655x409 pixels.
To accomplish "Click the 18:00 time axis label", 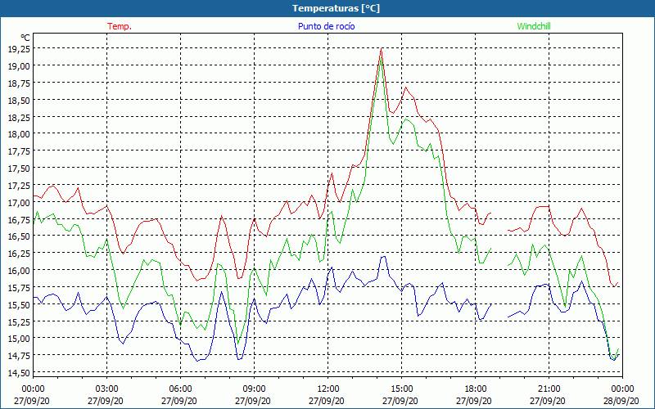I will pyautogui.click(x=476, y=389).
